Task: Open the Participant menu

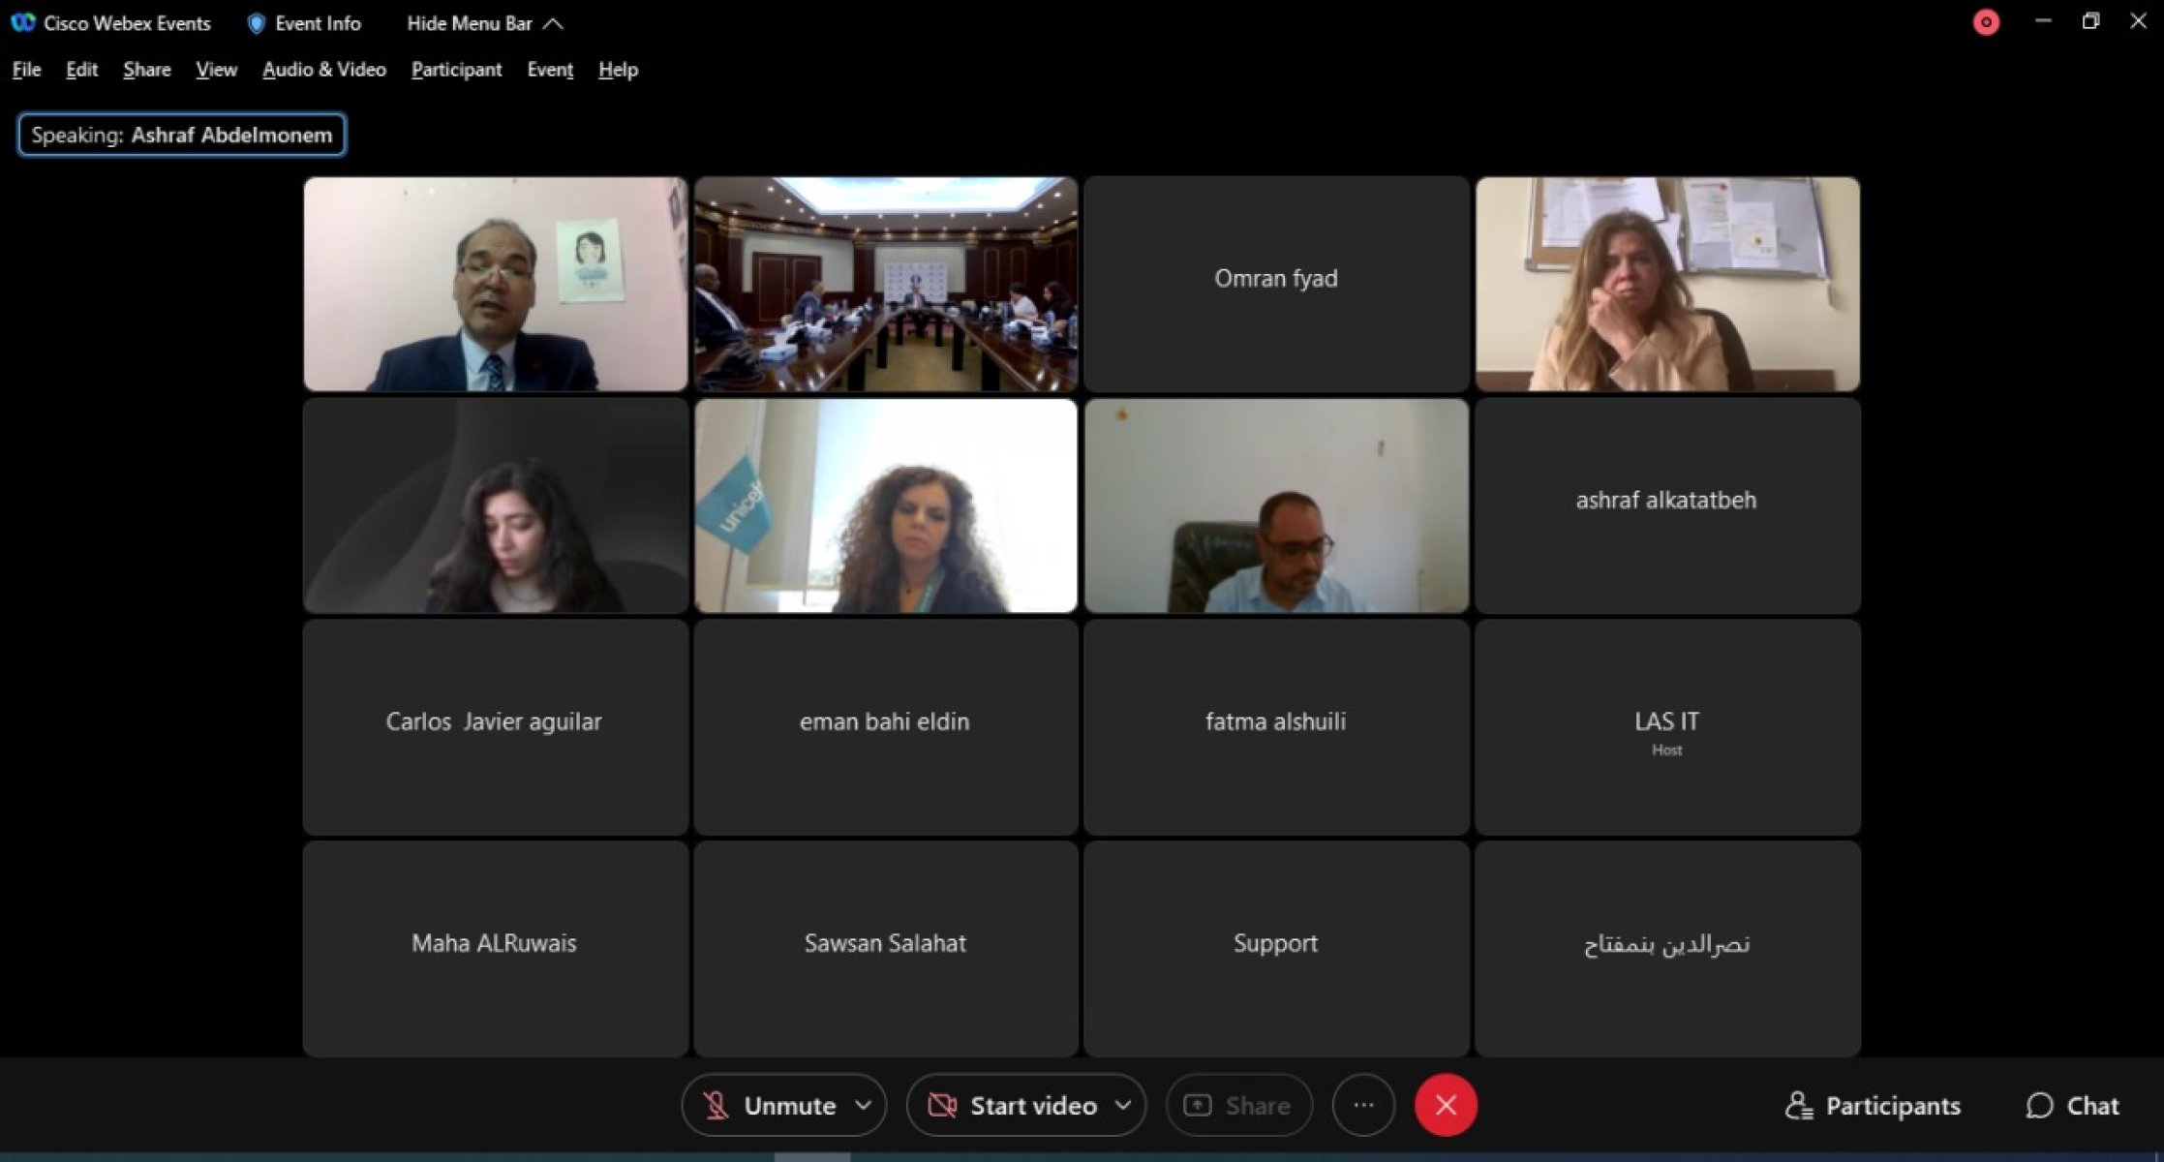Action: tap(456, 70)
